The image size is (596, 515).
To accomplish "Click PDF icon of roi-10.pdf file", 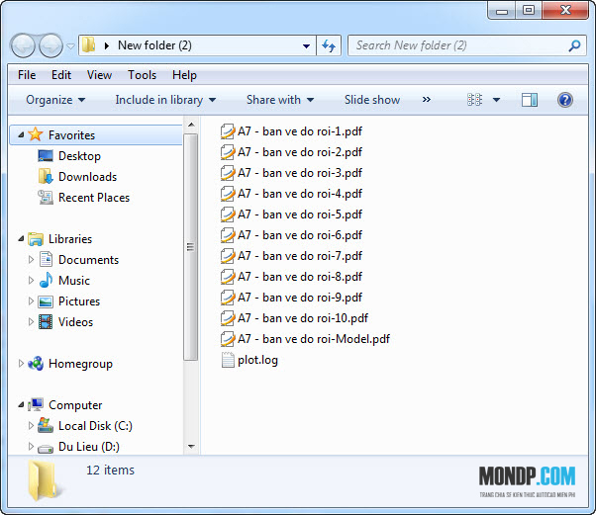I will (x=228, y=318).
